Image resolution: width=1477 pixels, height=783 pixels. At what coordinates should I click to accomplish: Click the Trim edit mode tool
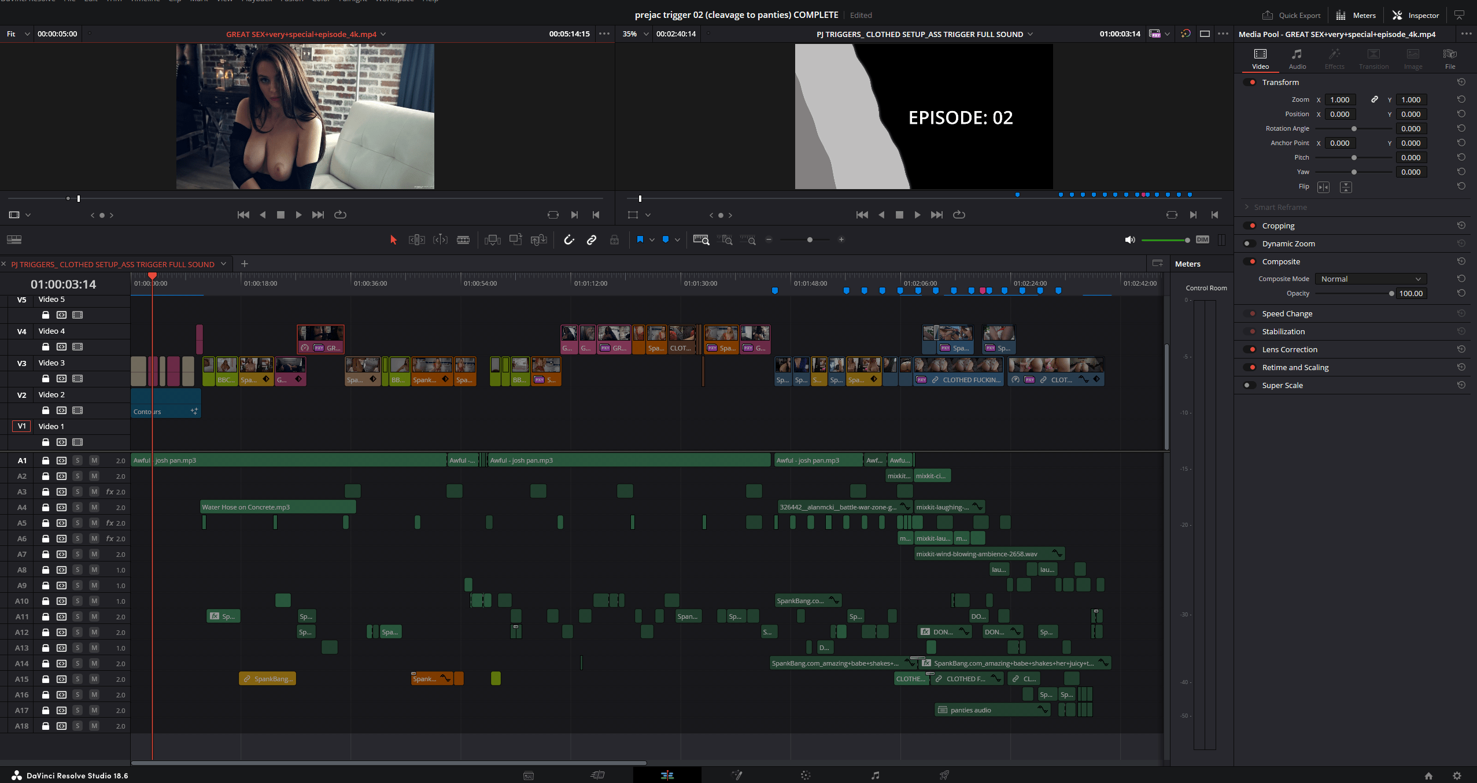[x=416, y=239]
